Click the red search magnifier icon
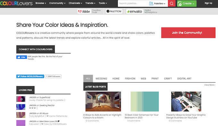 (x=172, y=3)
